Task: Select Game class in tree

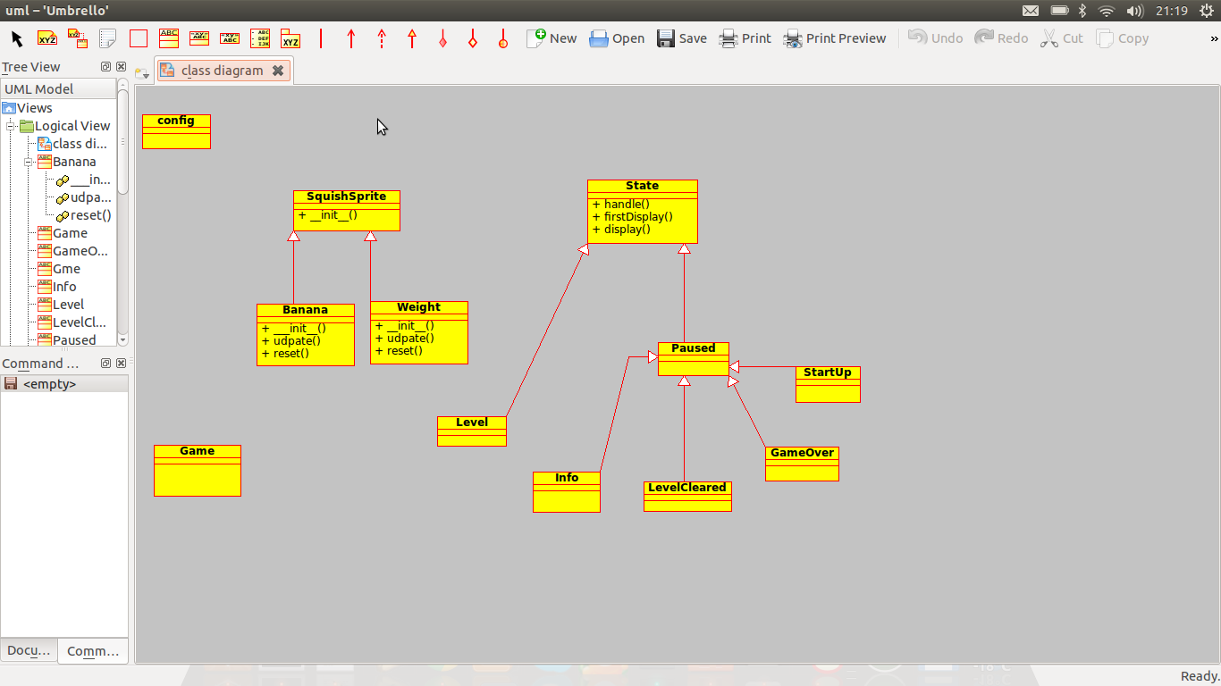Action: [x=63, y=233]
